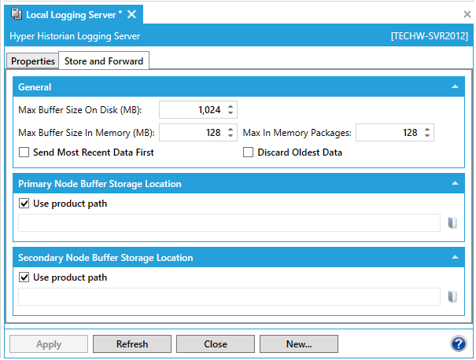Image resolution: width=476 pixels, height=360 pixels.
Task: Switch to the Properties tab
Action: pos(33,61)
